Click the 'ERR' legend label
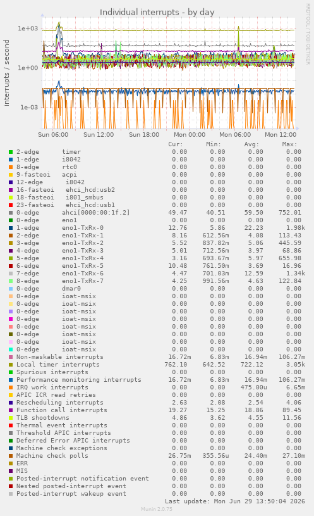The image size is (314, 516). pyautogui.click(x=21, y=463)
